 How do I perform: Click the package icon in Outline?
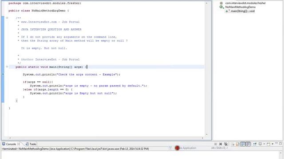(x=221, y=3)
